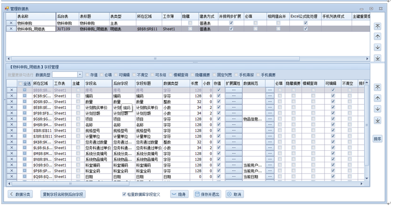
Task: Click 字段名 column header
Action: click(x=98, y=83)
